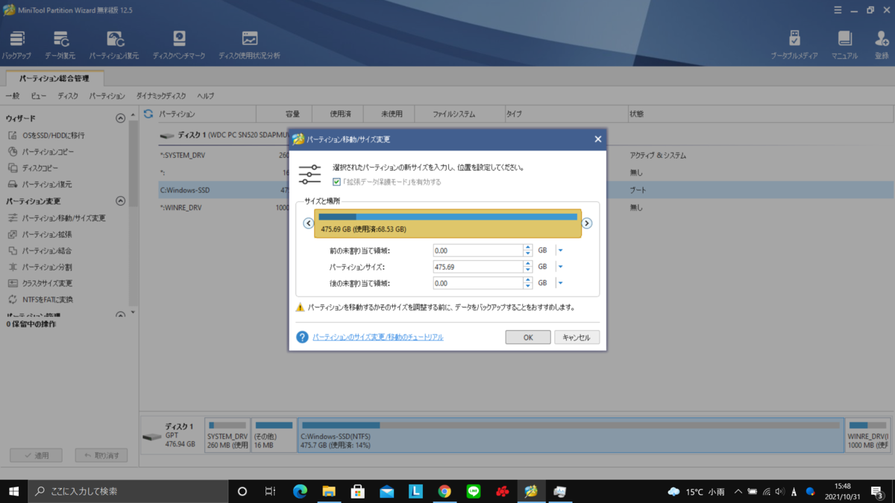Click the 登録 (Register) icon
This screenshot has width=895, height=503.
pos(882,41)
